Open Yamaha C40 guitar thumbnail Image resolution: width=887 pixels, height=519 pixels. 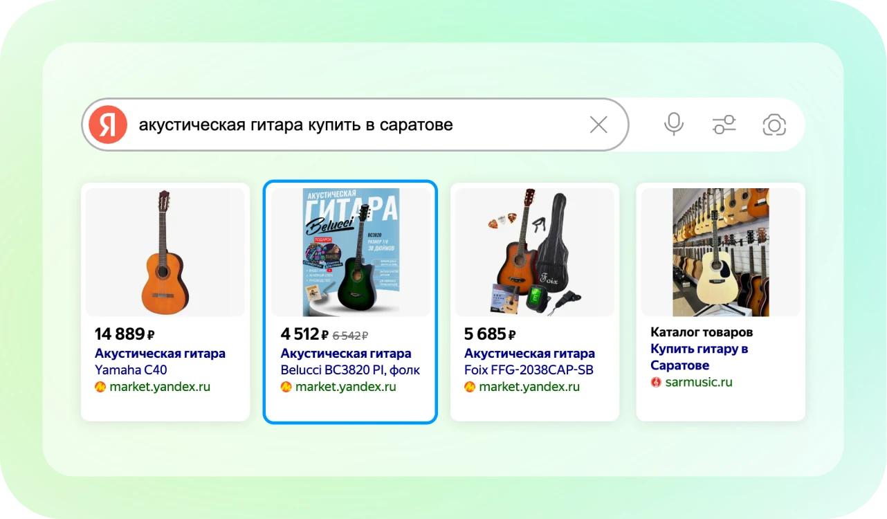165,252
